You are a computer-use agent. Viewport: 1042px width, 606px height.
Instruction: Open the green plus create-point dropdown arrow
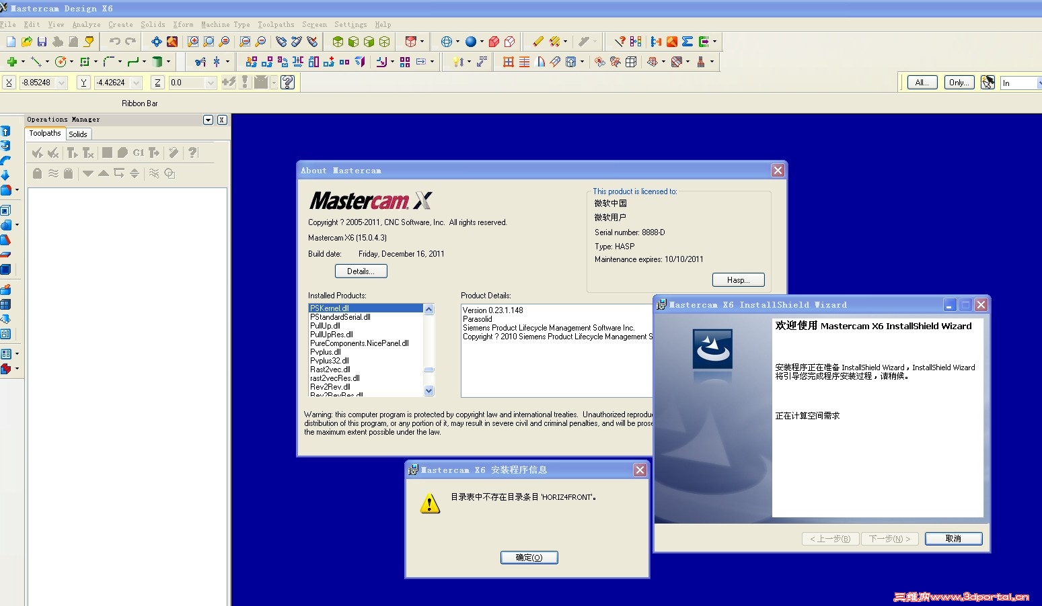(x=23, y=62)
